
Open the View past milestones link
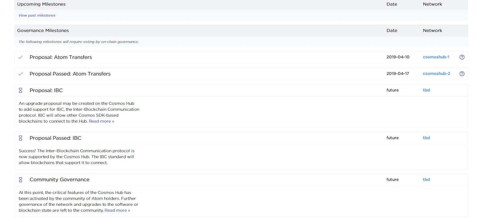37,15
